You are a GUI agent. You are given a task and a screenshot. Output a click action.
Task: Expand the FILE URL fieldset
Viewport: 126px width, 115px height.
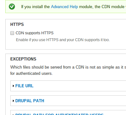click(x=24, y=86)
